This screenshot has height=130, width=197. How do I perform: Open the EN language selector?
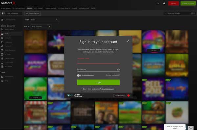tap(158, 3)
